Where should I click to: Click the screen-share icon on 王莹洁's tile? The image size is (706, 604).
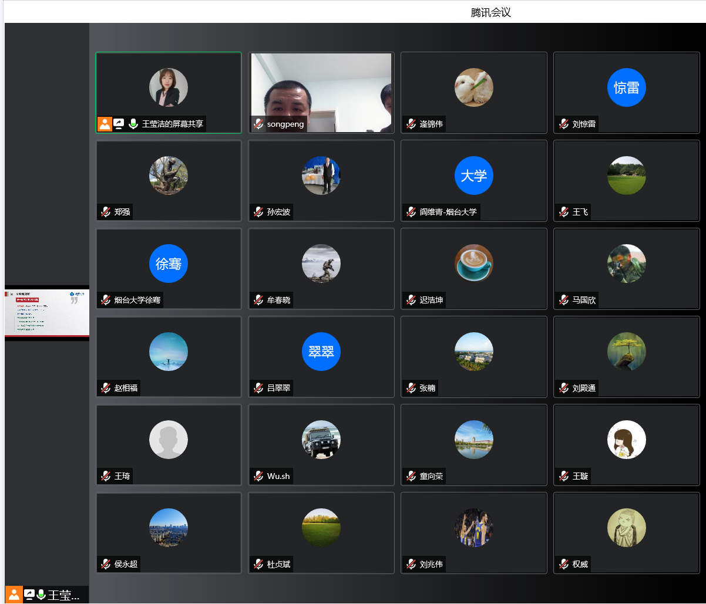coord(119,124)
